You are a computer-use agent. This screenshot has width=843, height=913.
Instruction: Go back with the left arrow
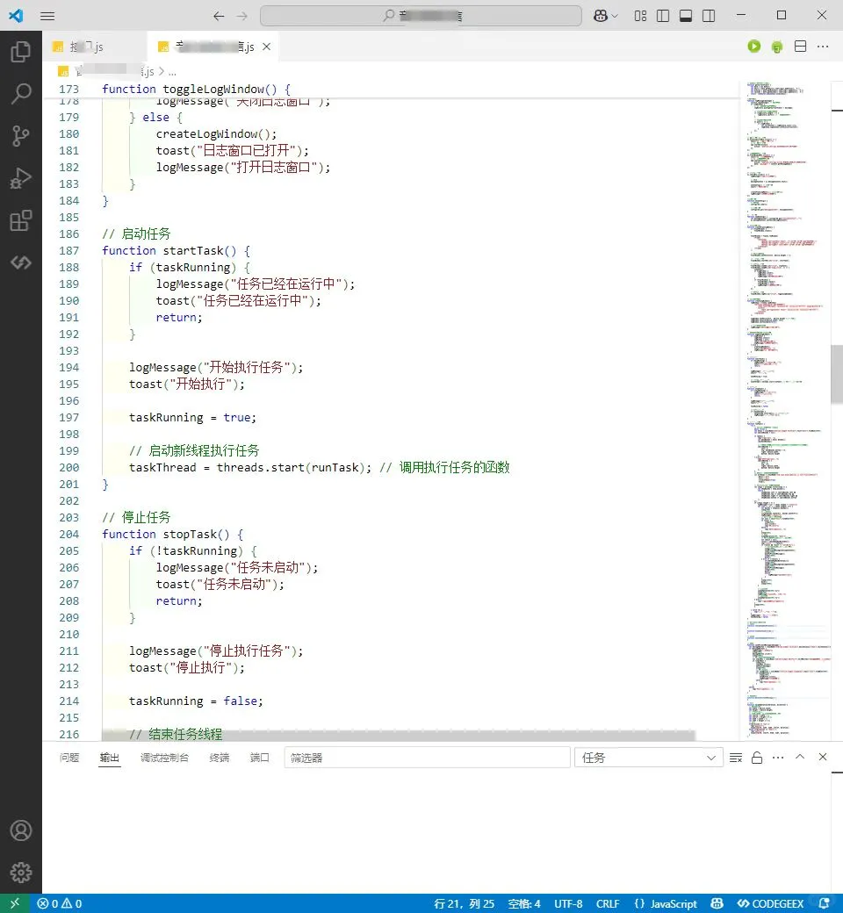[219, 16]
